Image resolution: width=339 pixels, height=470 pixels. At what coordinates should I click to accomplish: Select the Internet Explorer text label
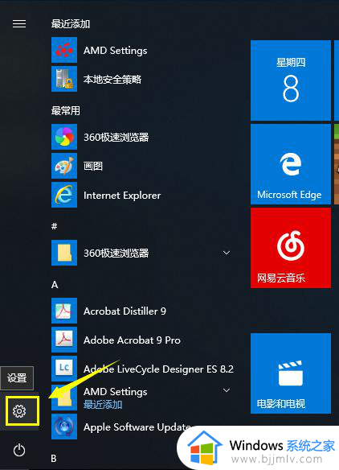pos(122,196)
